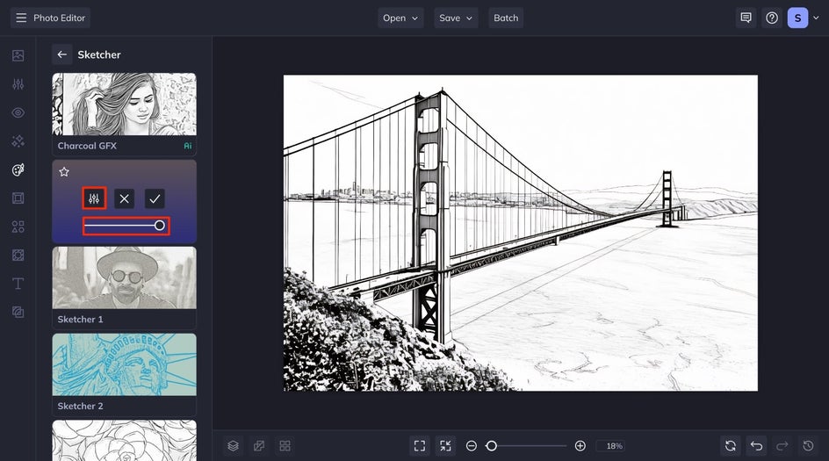Click the Sketcher panel title
This screenshot has width=829, height=461.
99,54
